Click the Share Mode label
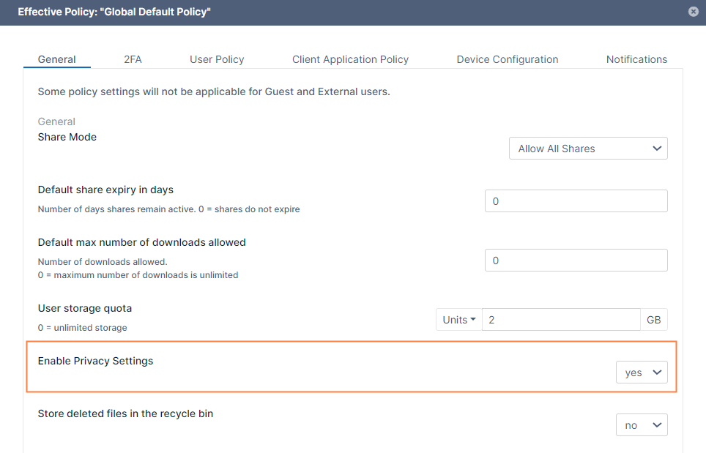The height and width of the screenshot is (453, 706). [x=67, y=137]
